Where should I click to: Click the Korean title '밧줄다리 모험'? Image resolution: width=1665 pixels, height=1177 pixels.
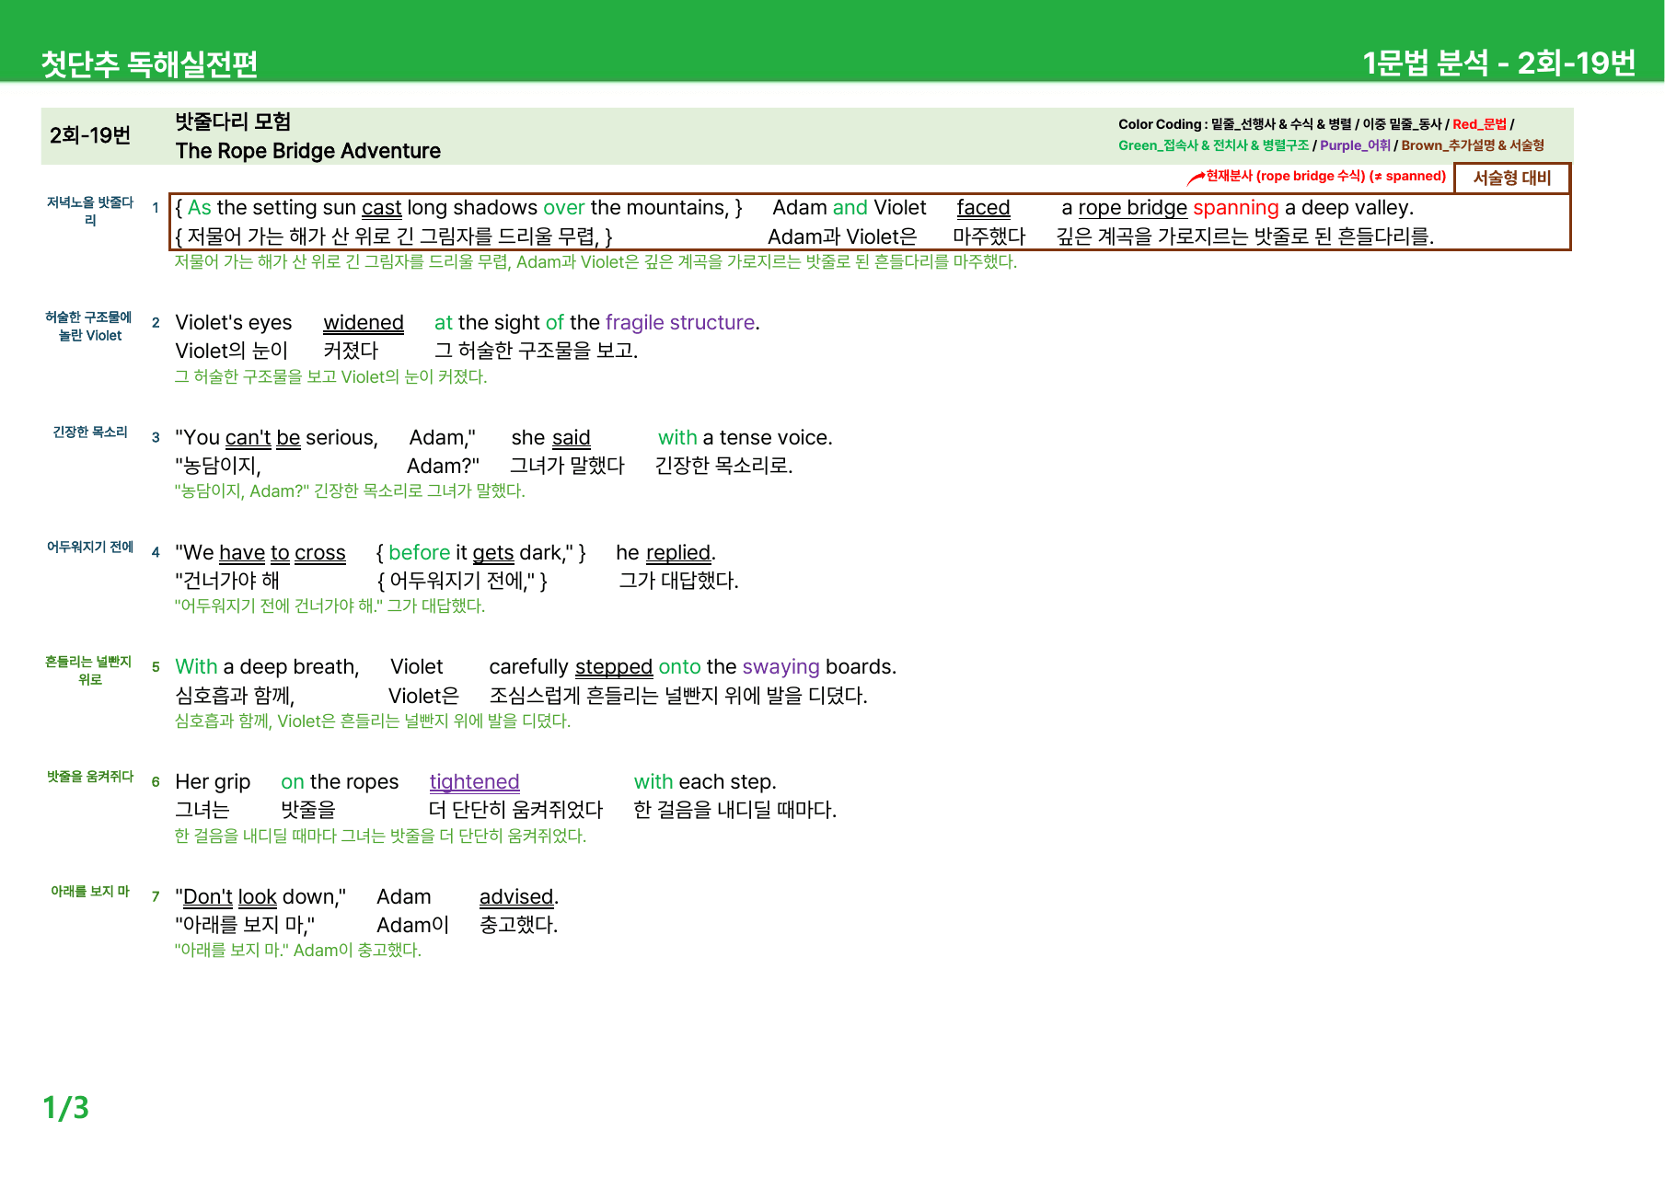click(x=233, y=121)
